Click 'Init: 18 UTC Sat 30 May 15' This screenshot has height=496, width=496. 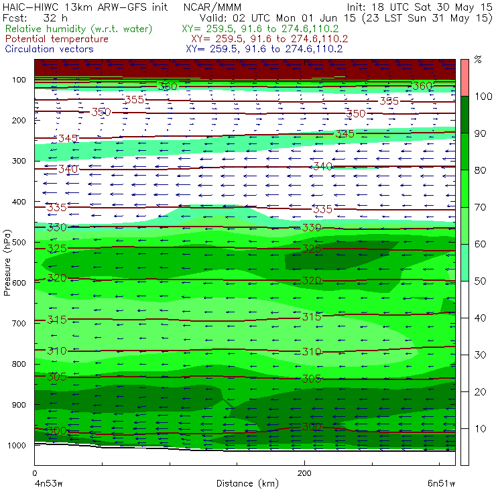(x=420, y=7)
